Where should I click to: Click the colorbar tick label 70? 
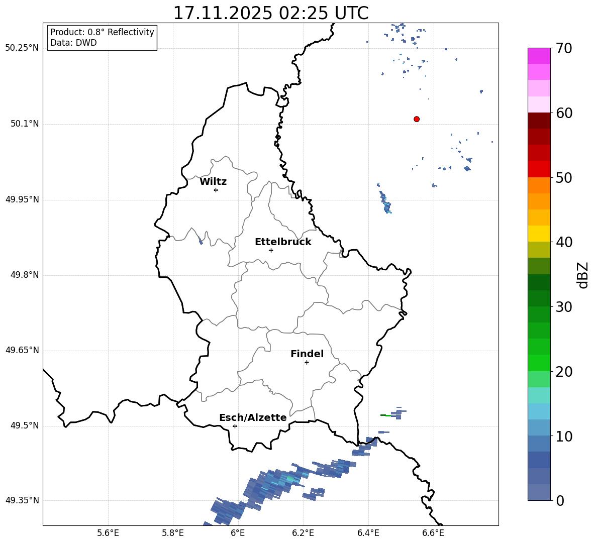[x=564, y=49]
